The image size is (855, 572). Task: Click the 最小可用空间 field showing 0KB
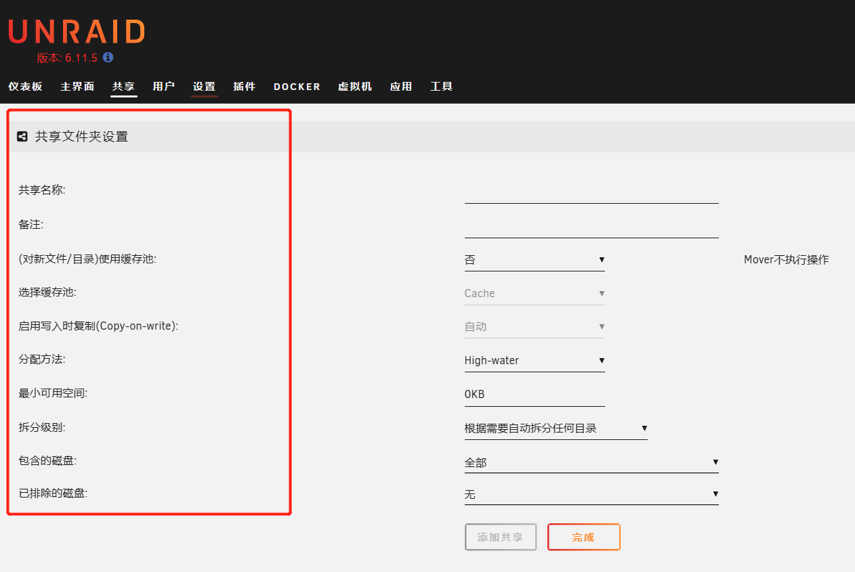(x=534, y=395)
